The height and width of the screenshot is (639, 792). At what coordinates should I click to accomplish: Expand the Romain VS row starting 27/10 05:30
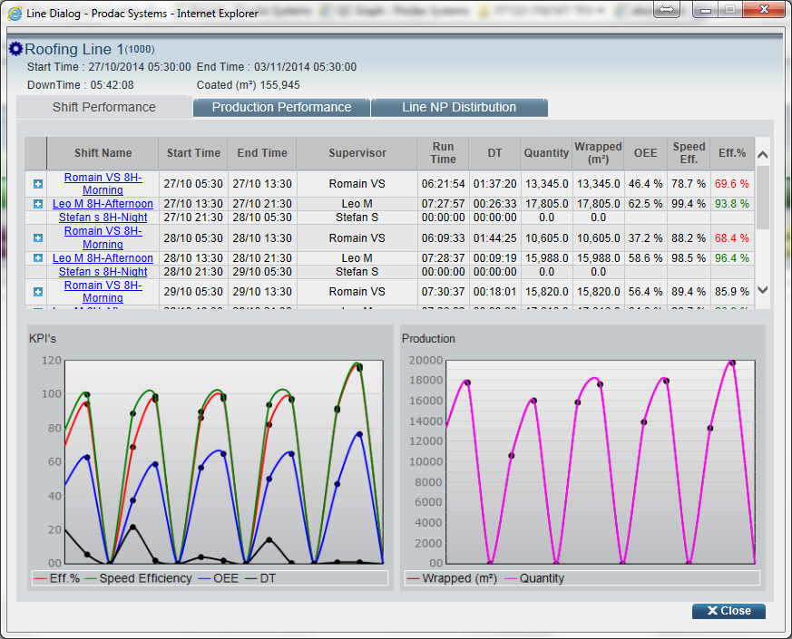click(38, 184)
